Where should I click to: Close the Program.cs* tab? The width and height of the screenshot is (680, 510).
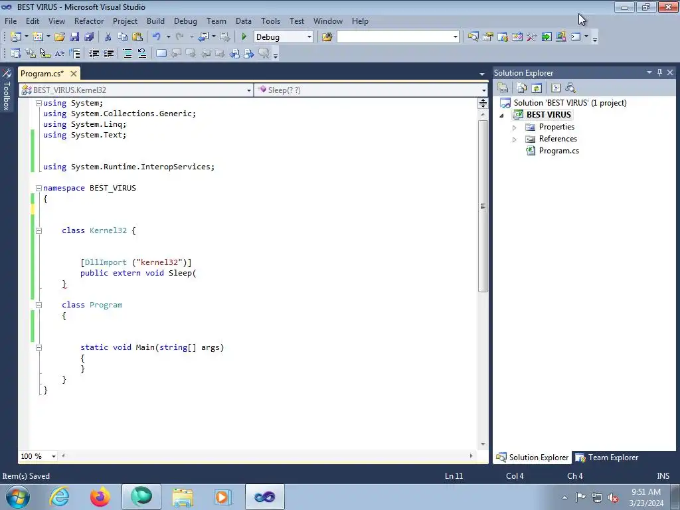[x=74, y=74]
